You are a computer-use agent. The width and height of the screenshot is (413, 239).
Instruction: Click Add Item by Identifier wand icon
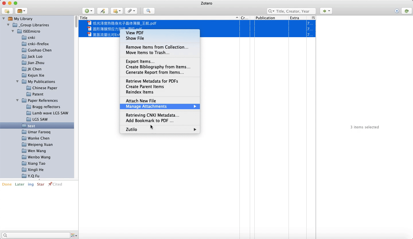103,11
